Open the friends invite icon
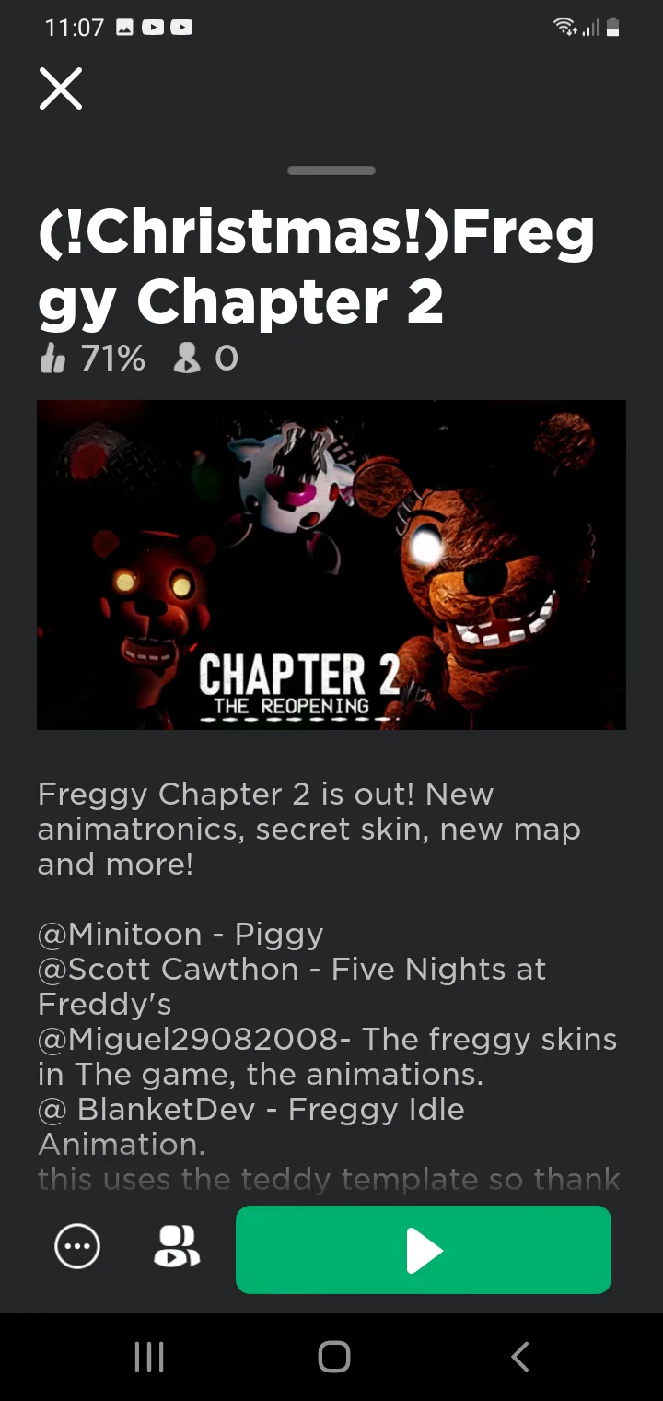Viewport: 663px width, 1401px height. click(x=176, y=1247)
